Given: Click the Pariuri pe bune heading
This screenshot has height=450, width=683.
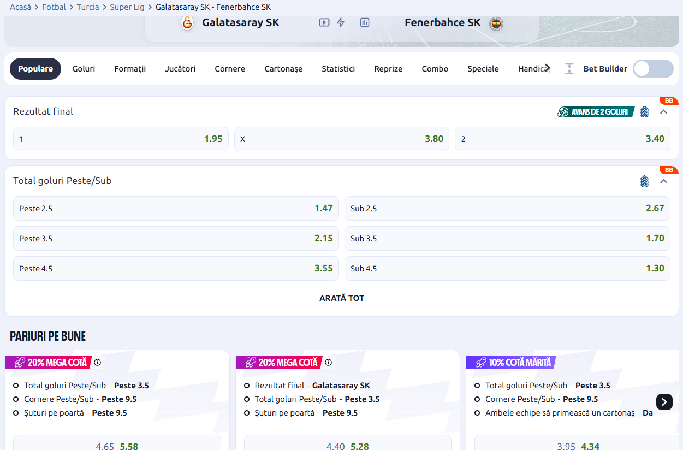Looking at the screenshot, I should [x=48, y=336].
